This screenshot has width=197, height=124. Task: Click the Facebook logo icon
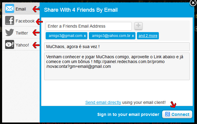click(x=10, y=20)
